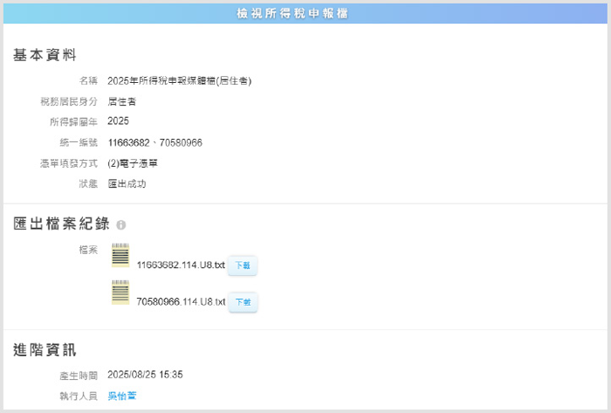Click the 稅務居民身分 value 居住者
The image size is (611, 413).
click(x=121, y=101)
